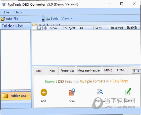The image size is (141, 115).
Task: Maximize the DBX Converter window
Action: point(122,4)
